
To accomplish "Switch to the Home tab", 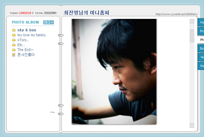I will pos(201,22).
